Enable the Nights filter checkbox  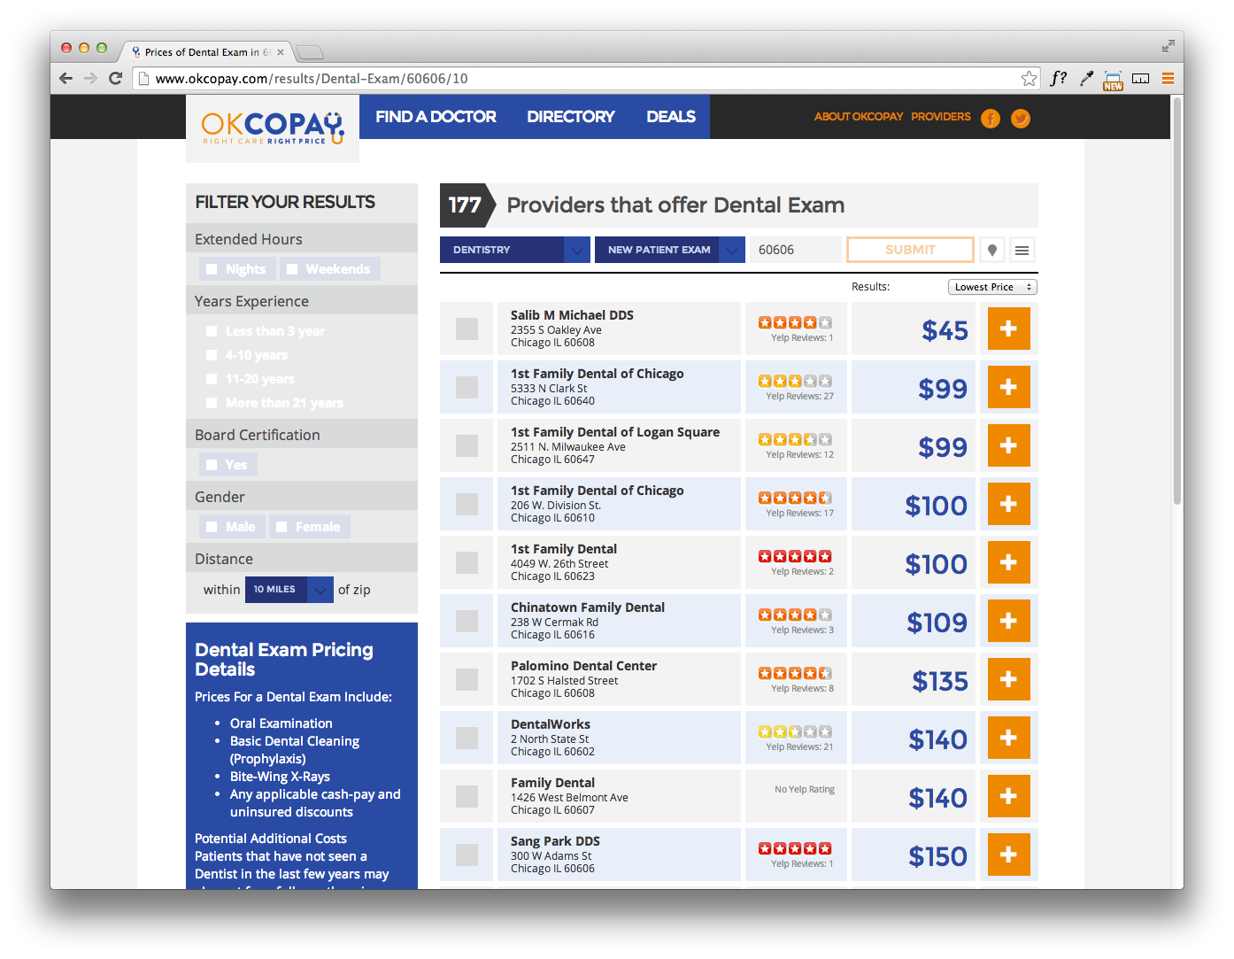(212, 269)
